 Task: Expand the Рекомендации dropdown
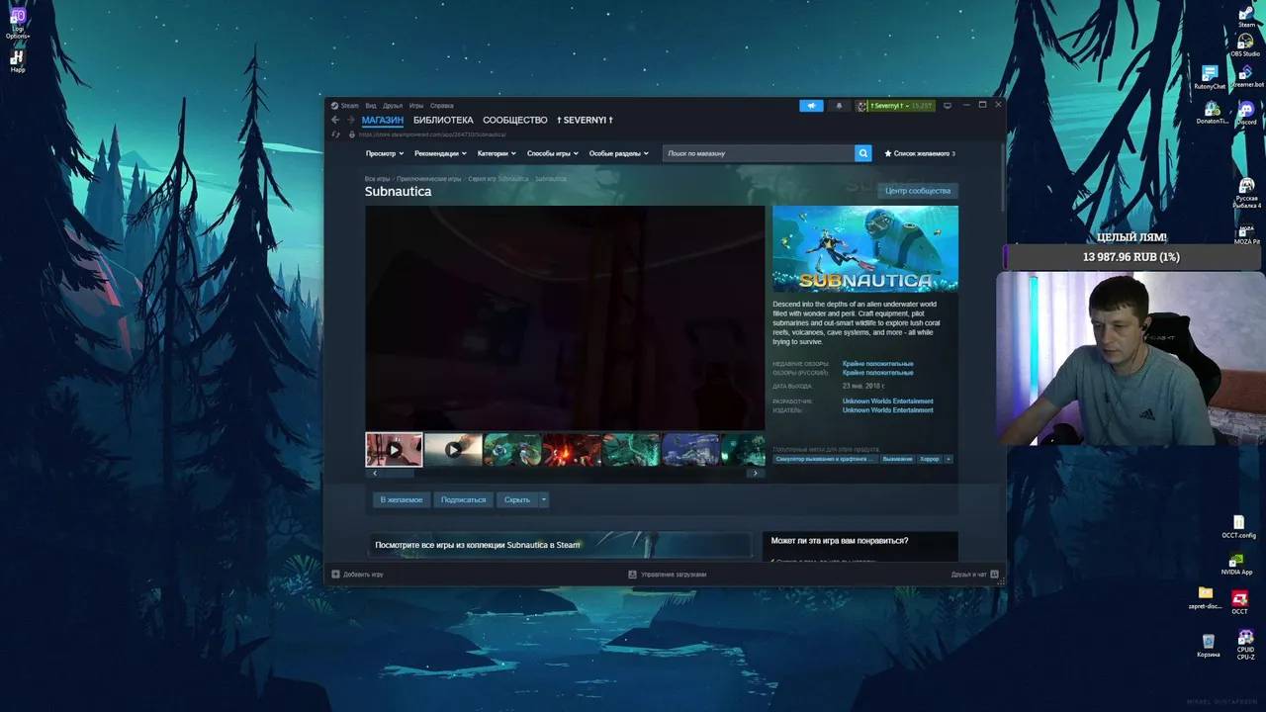[441, 153]
